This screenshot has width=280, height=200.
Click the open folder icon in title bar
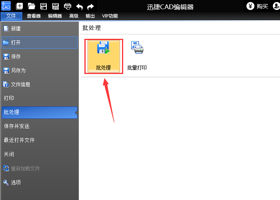[x=32, y=6]
